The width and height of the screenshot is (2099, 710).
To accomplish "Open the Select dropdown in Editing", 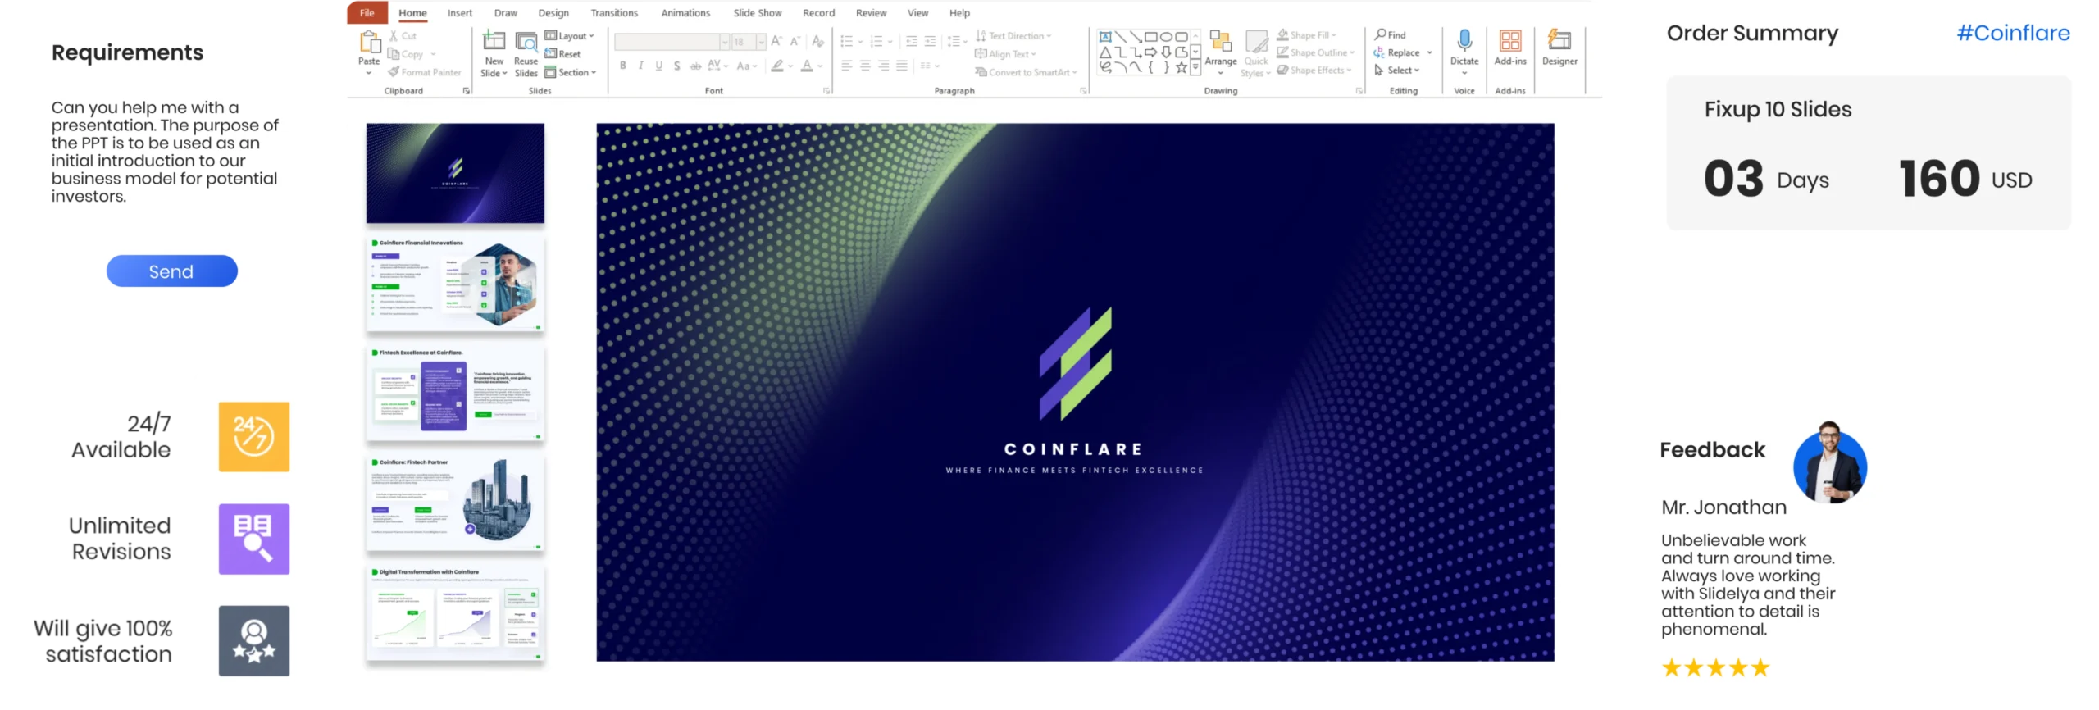I will pos(1398,71).
